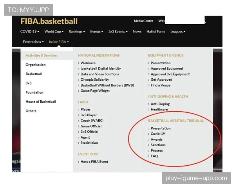Open the Awards link
The width and height of the screenshot is (235, 188).
(x=156, y=139)
